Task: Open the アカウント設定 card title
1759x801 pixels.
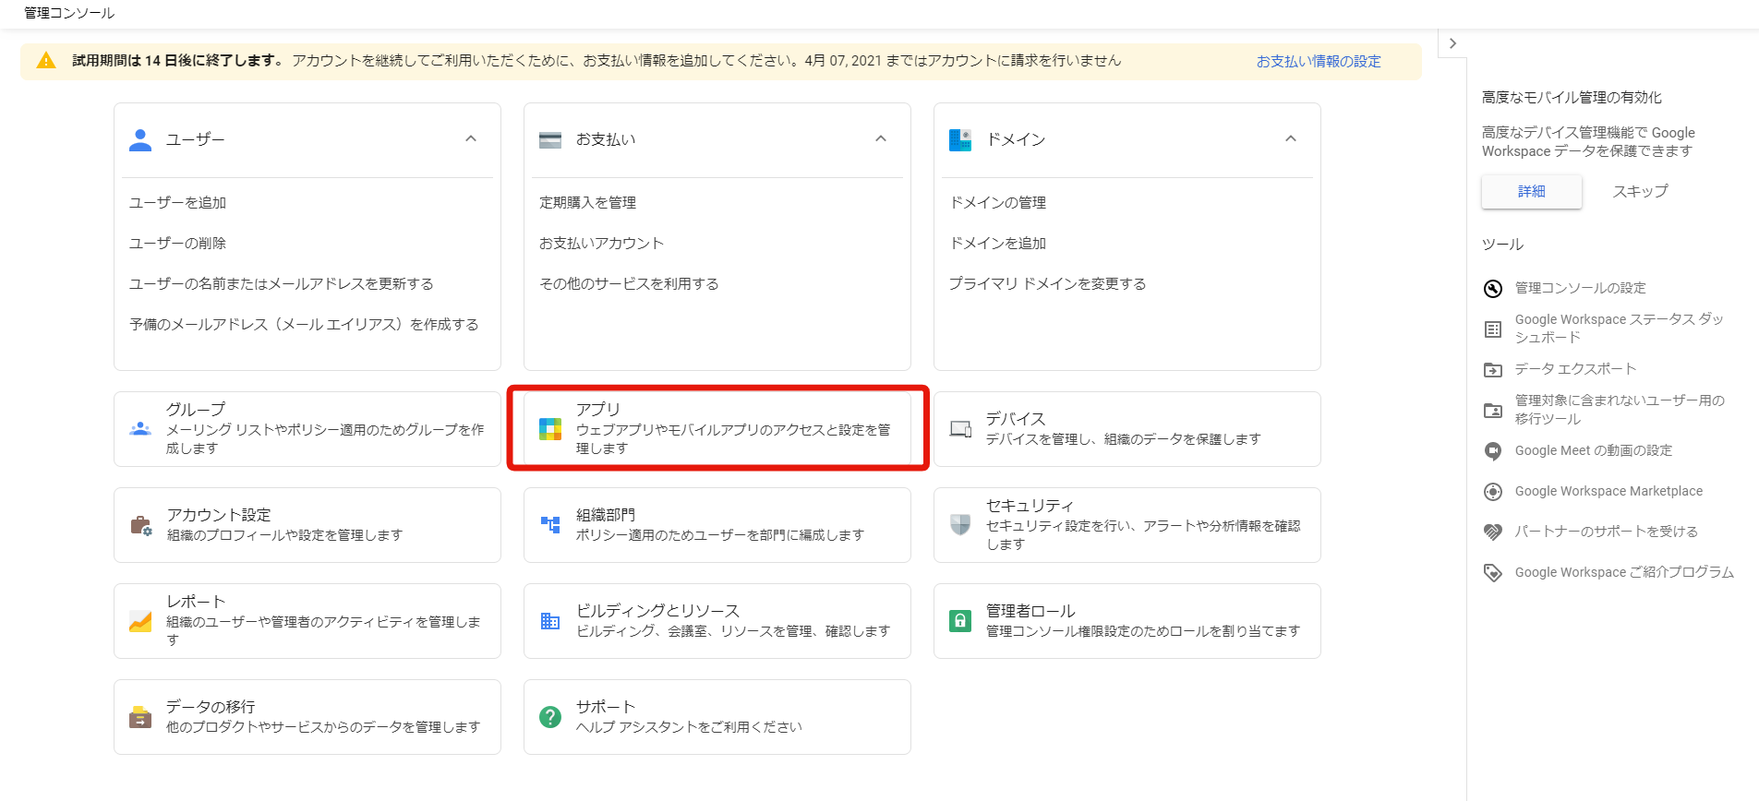Action: [x=219, y=515]
